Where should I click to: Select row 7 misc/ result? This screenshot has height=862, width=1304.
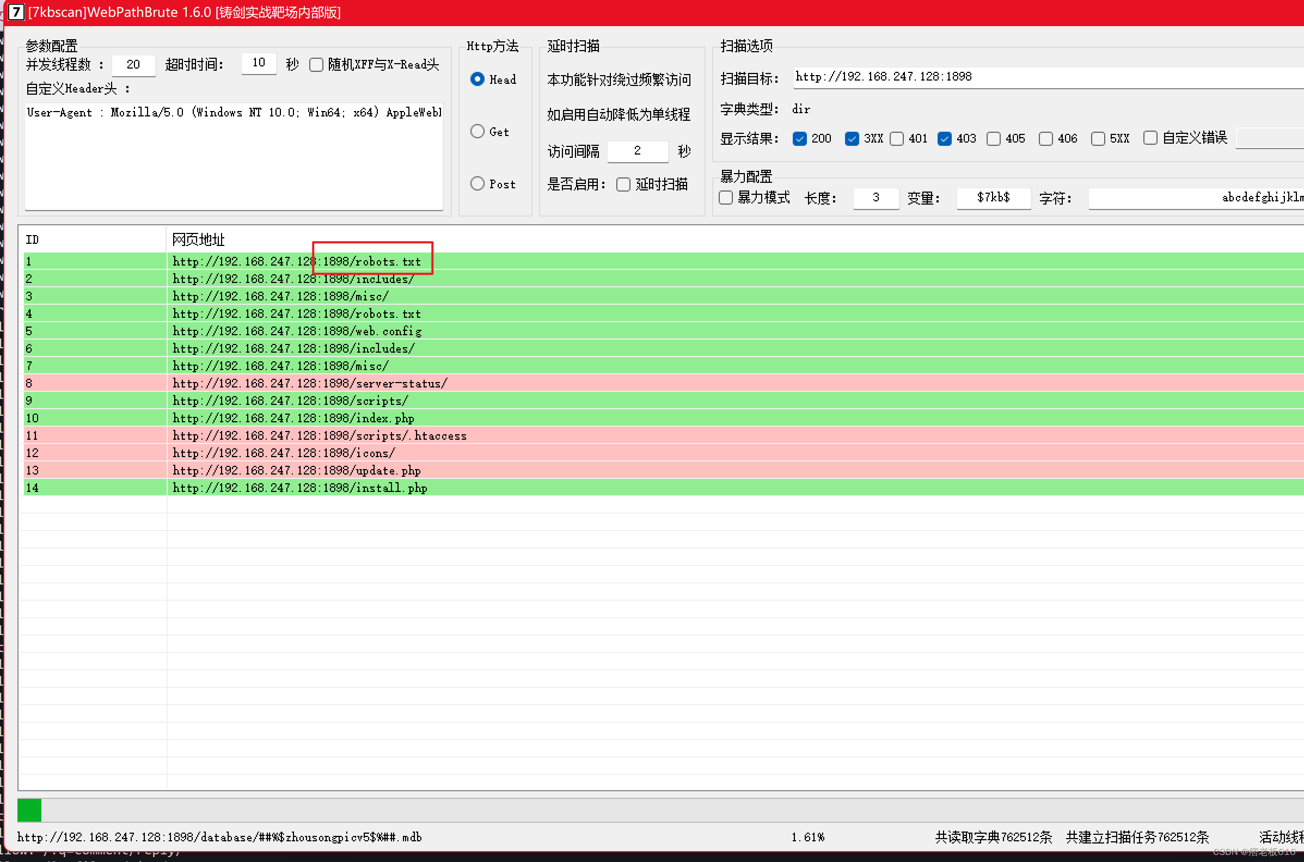[x=664, y=366]
